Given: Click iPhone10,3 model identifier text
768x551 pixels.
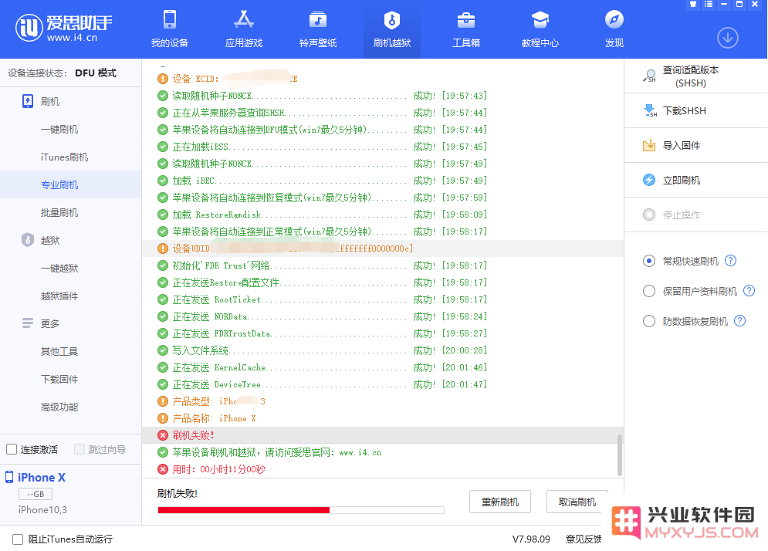Looking at the screenshot, I should (x=42, y=510).
